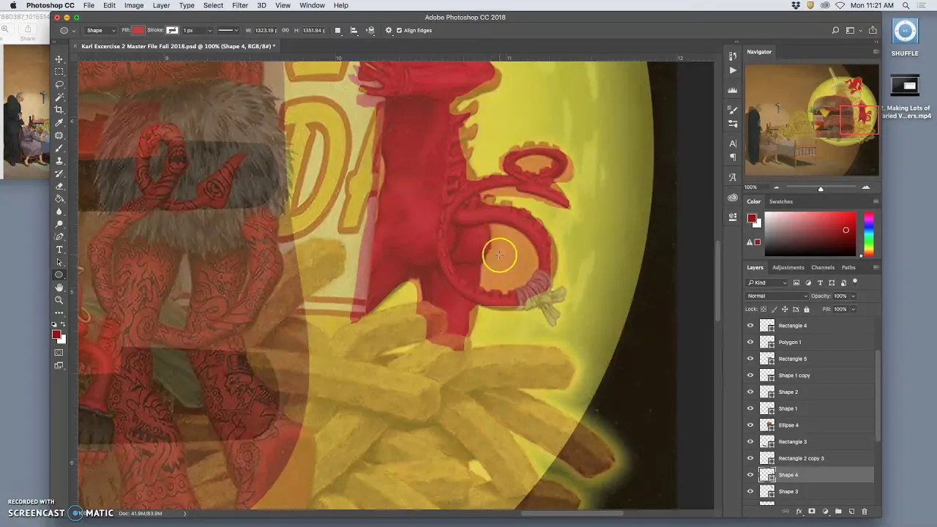Click the Stroke color swatch in options bar
Viewport: 937px width, 527px height.
coord(172,31)
